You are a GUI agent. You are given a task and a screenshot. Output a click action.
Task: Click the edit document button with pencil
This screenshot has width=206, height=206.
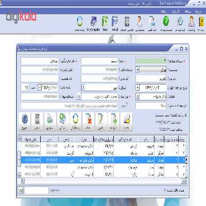(100, 122)
